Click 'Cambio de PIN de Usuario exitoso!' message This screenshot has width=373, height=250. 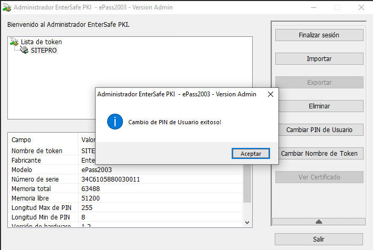tap(174, 122)
